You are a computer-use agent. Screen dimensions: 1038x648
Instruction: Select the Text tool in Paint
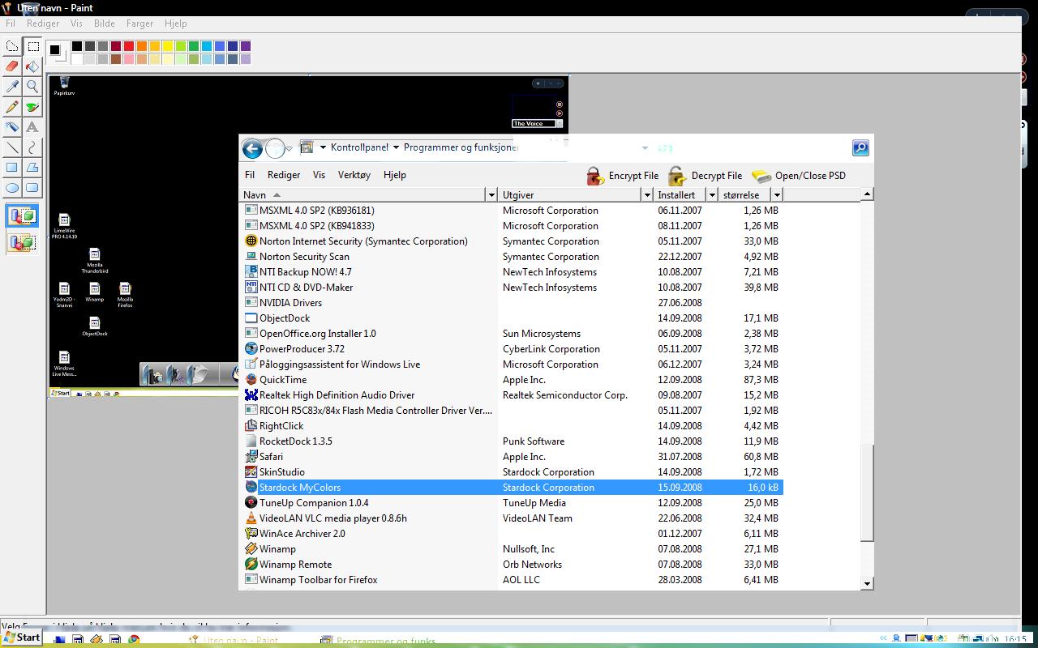[x=32, y=127]
